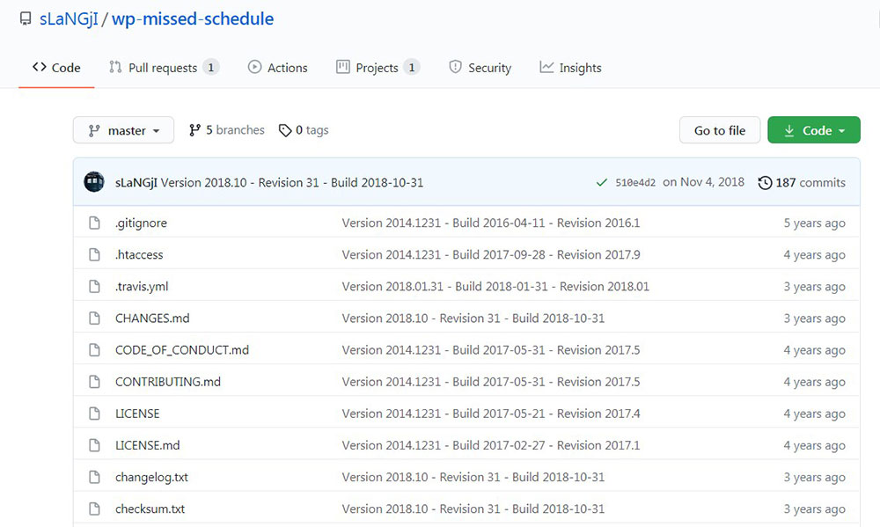
Task: View the Insights tab
Action: (x=571, y=68)
